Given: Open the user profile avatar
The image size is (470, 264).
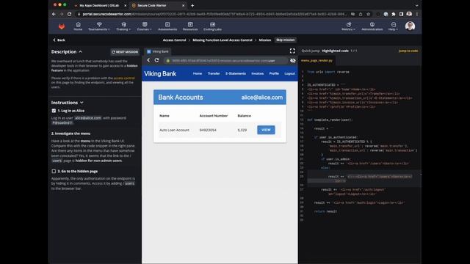Looking at the screenshot, I should tap(410, 26).
